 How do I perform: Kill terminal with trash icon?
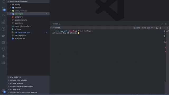tap(160, 28)
